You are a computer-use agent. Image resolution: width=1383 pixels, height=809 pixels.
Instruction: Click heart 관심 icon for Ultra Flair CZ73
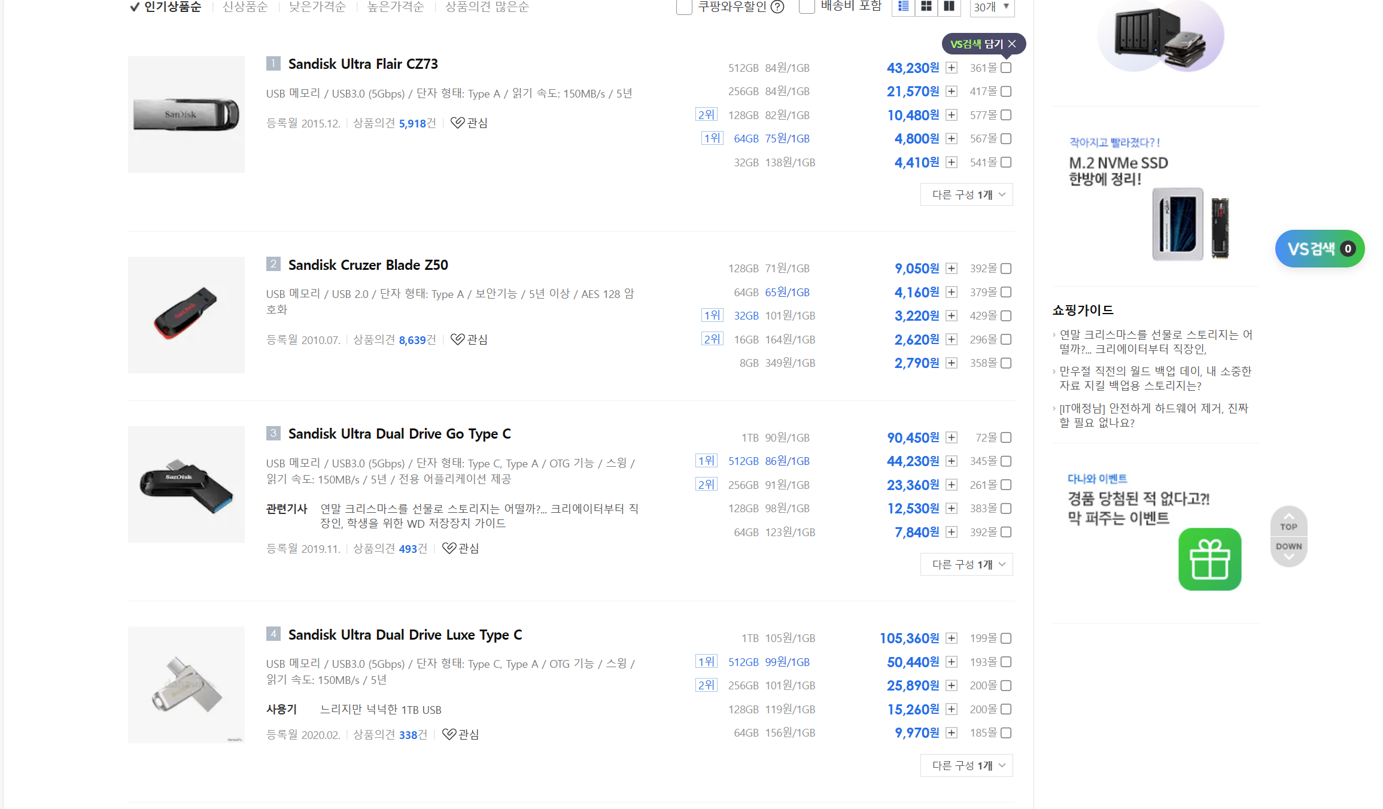pos(458,123)
